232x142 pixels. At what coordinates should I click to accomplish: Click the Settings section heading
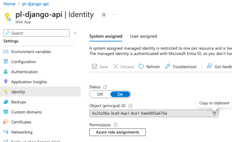pos(11,41)
